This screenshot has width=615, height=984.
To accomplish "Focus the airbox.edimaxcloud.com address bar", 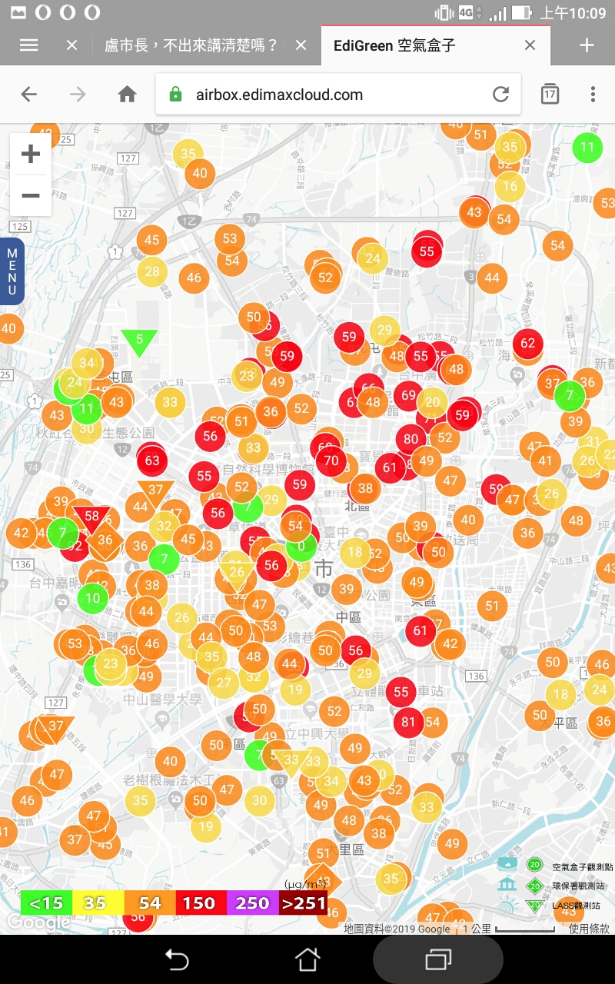I will (x=338, y=95).
